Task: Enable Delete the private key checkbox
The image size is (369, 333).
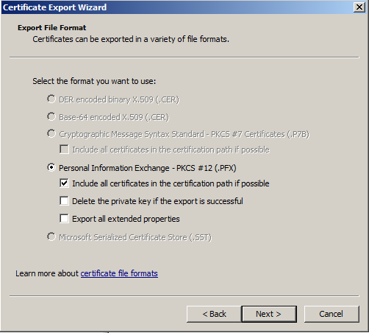Action: [64, 201]
